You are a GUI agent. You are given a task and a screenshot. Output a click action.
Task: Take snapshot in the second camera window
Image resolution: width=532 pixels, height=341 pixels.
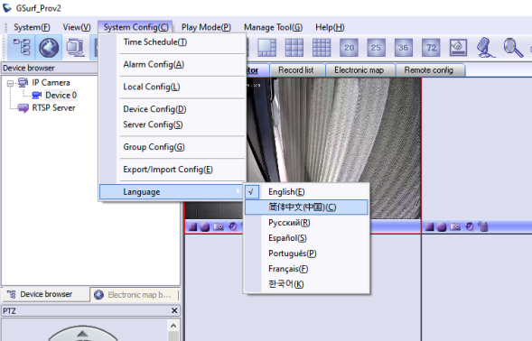coord(455,226)
